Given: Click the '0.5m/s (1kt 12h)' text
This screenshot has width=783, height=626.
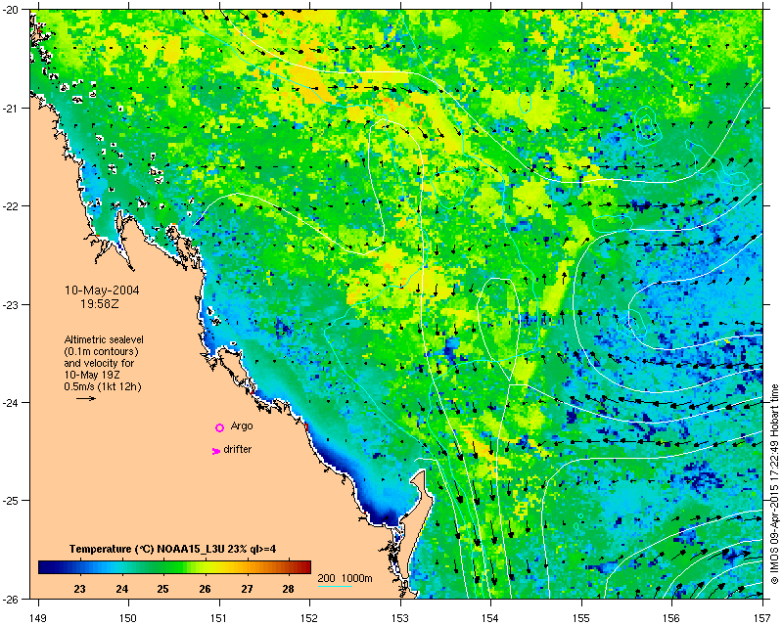Looking at the screenshot, I should [x=103, y=387].
